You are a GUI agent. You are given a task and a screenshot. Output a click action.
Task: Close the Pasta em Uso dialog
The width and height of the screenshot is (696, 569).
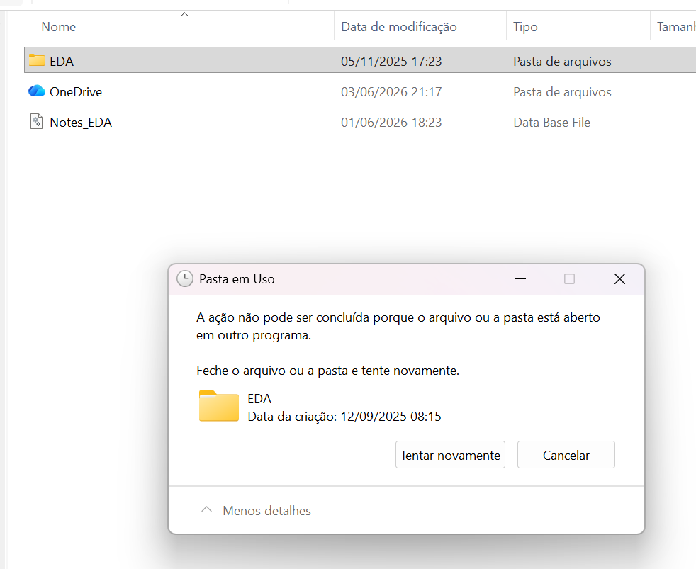coord(619,278)
